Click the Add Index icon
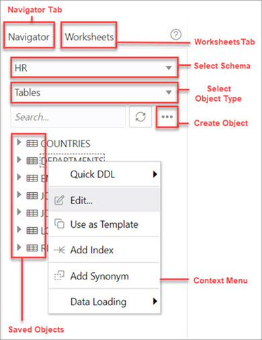 59,250
